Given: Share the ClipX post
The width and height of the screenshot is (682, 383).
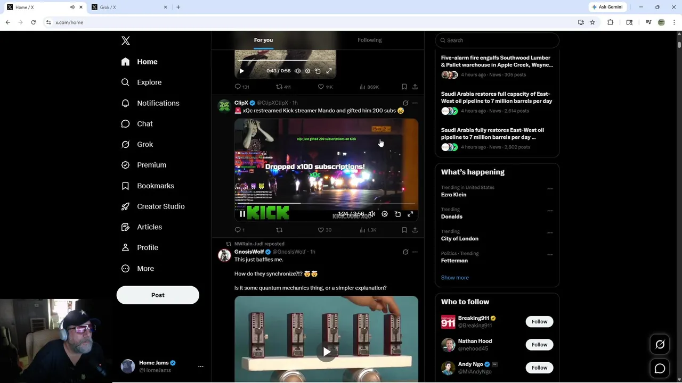Looking at the screenshot, I should pyautogui.click(x=415, y=230).
